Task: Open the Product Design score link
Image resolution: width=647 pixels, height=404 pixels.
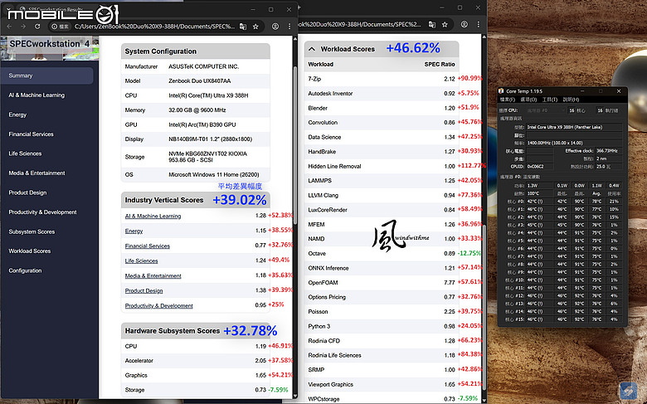Action: coord(144,290)
